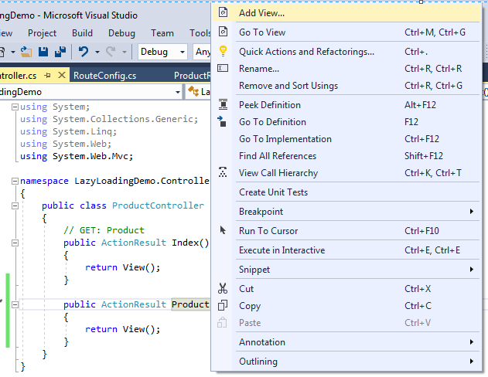Click the Go To Definition icon
The width and height of the screenshot is (488, 377).
(222, 121)
